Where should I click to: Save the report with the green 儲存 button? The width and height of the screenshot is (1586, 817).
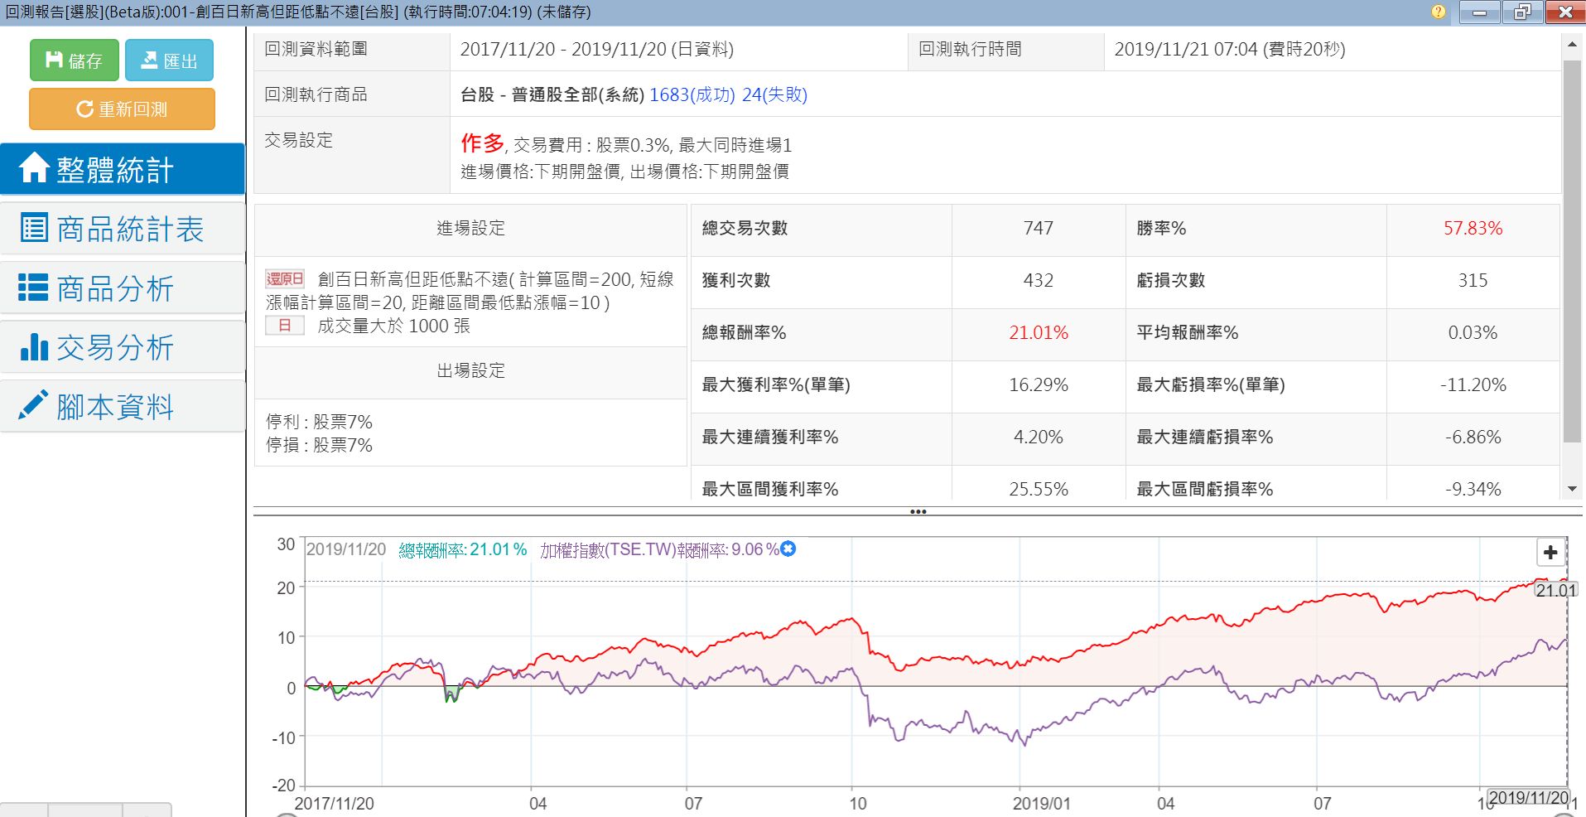(75, 60)
